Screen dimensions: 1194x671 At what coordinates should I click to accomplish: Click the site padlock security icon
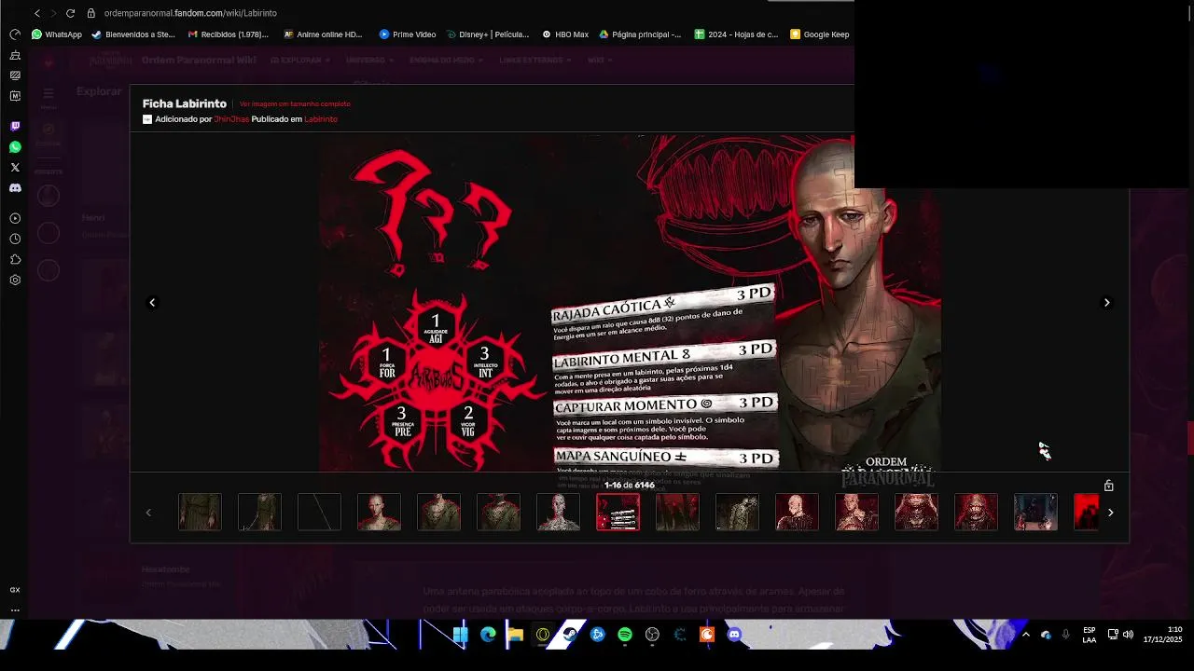[x=90, y=13]
